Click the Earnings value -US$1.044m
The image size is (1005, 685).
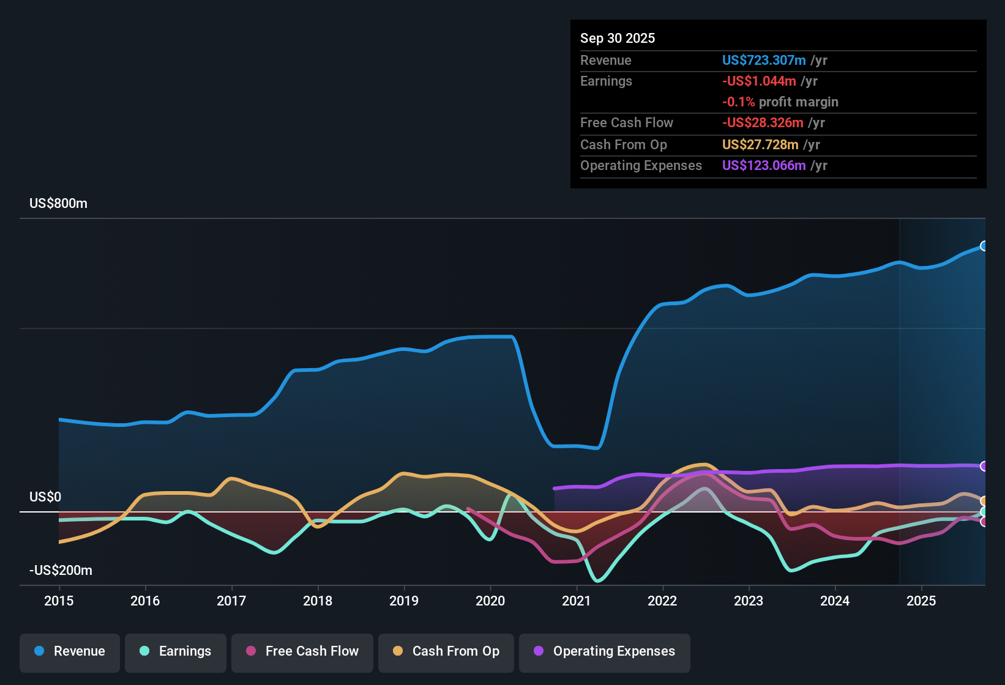760,81
